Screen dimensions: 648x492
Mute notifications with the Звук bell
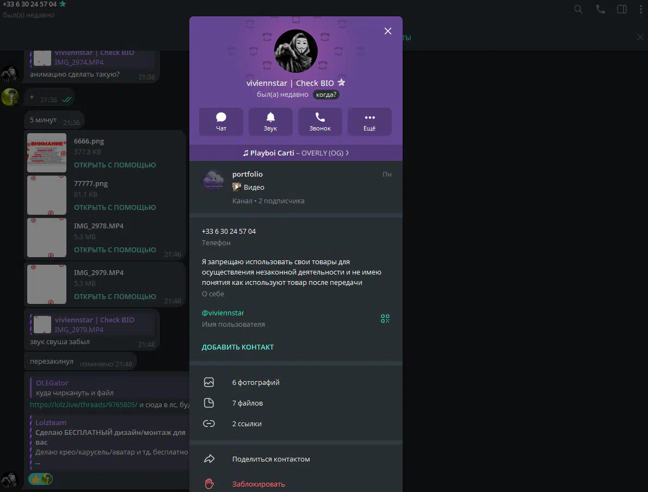pyautogui.click(x=270, y=122)
